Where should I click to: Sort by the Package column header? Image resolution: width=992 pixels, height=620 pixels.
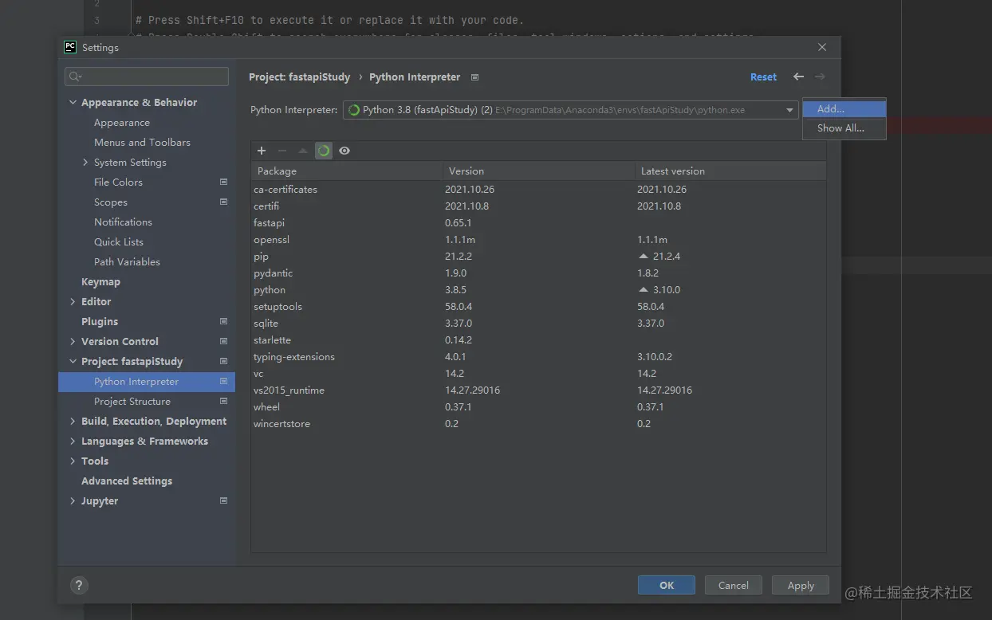[x=347, y=171]
